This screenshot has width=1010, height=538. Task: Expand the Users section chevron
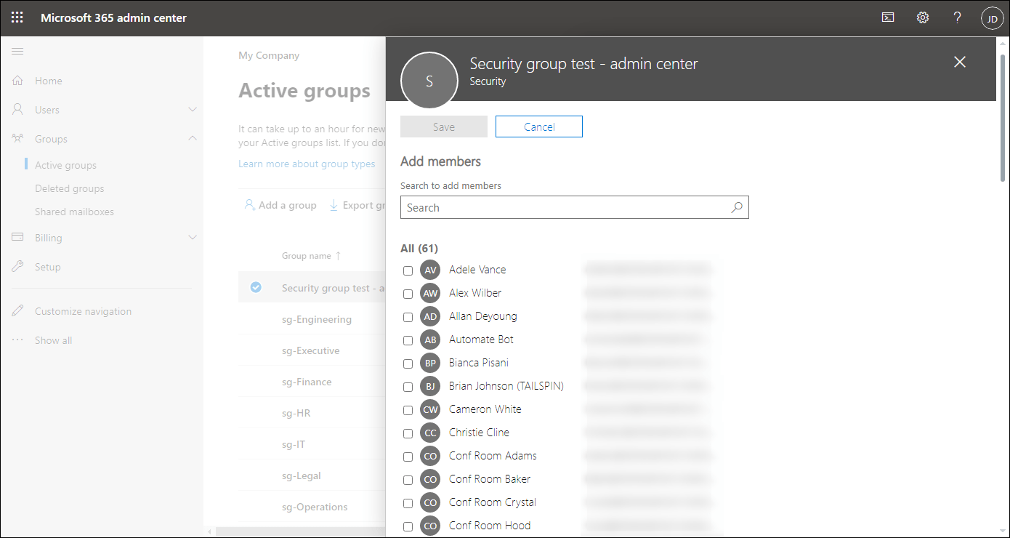pos(193,109)
